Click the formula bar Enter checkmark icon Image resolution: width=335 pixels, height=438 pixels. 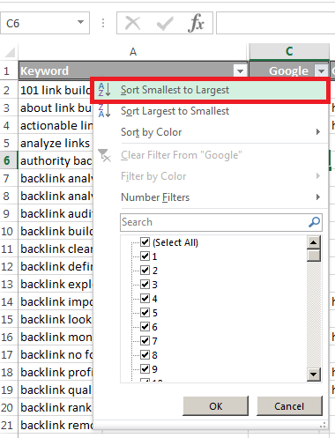(x=165, y=24)
